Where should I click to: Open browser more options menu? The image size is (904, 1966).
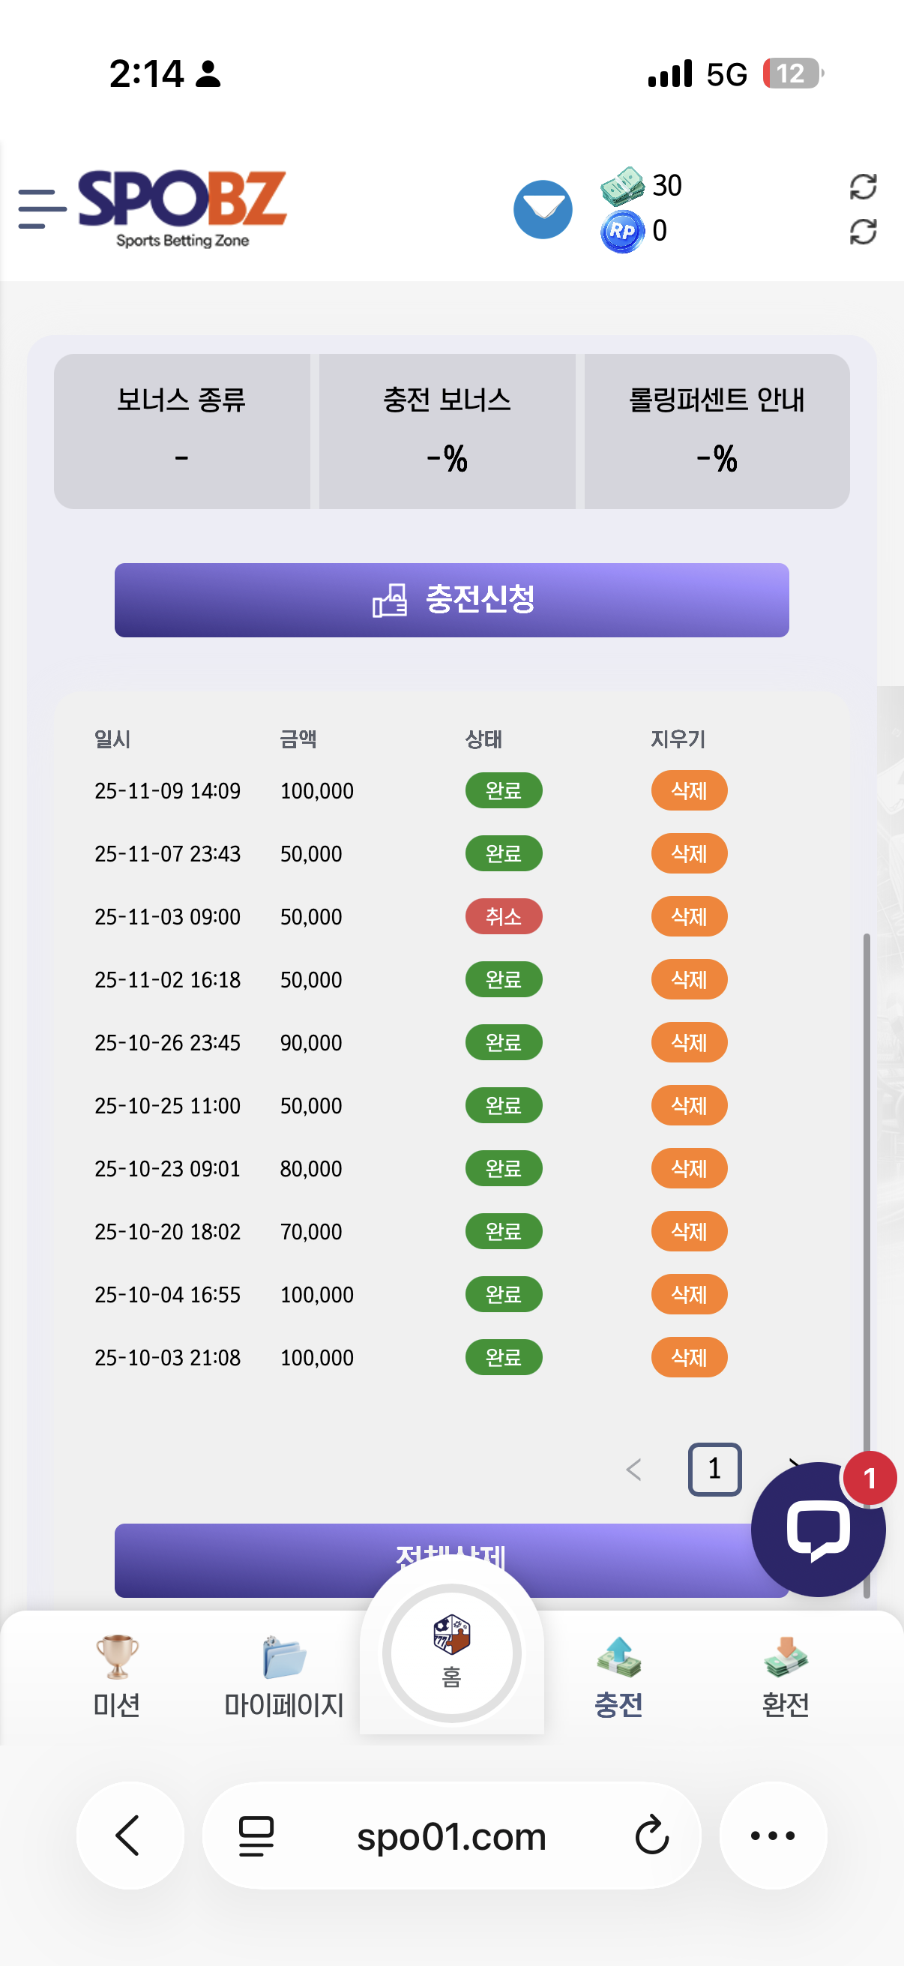(772, 1835)
